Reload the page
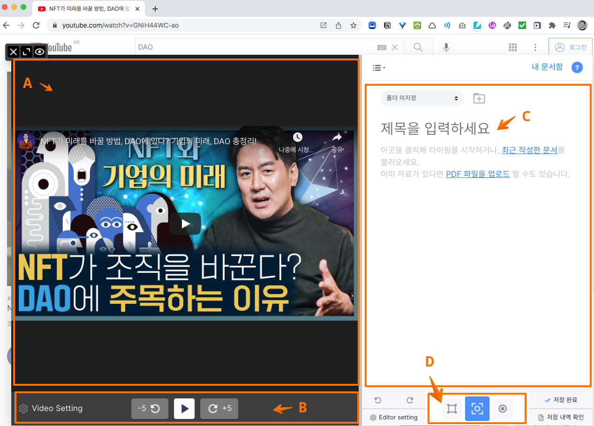594x426 pixels. click(x=36, y=25)
